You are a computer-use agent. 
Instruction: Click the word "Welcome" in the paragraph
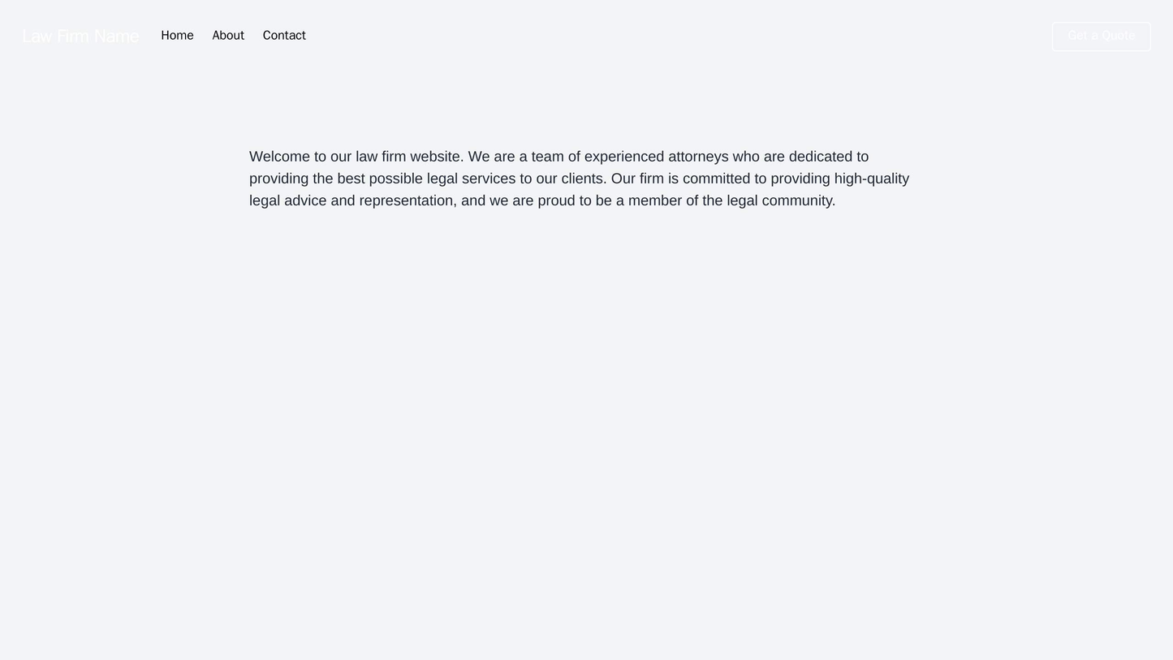pyautogui.click(x=279, y=157)
